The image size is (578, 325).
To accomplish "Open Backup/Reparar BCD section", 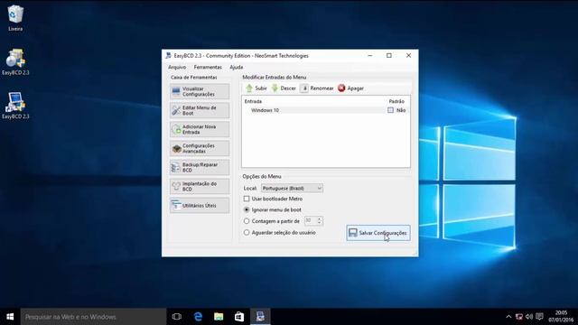I will (x=200, y=168).
